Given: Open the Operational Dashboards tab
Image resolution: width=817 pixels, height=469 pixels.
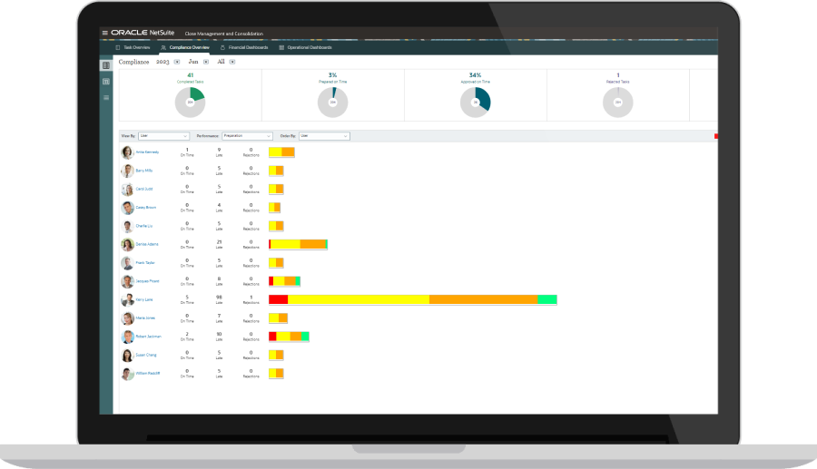Looking at the screenshot, I should [x=305, y=47].
